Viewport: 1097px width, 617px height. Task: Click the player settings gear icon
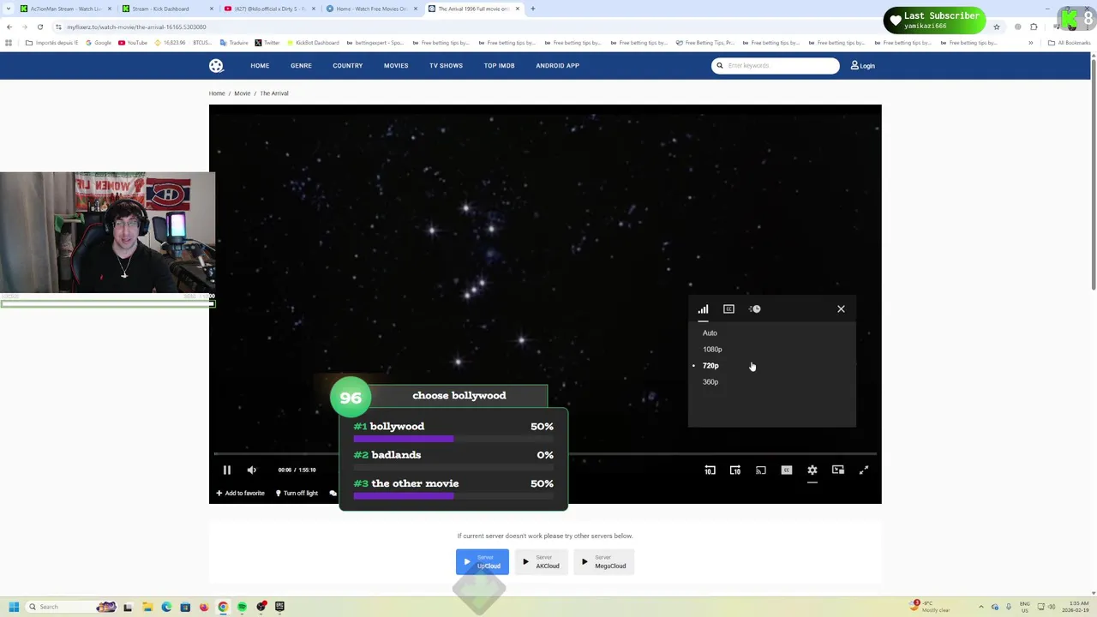coord(812,470)
